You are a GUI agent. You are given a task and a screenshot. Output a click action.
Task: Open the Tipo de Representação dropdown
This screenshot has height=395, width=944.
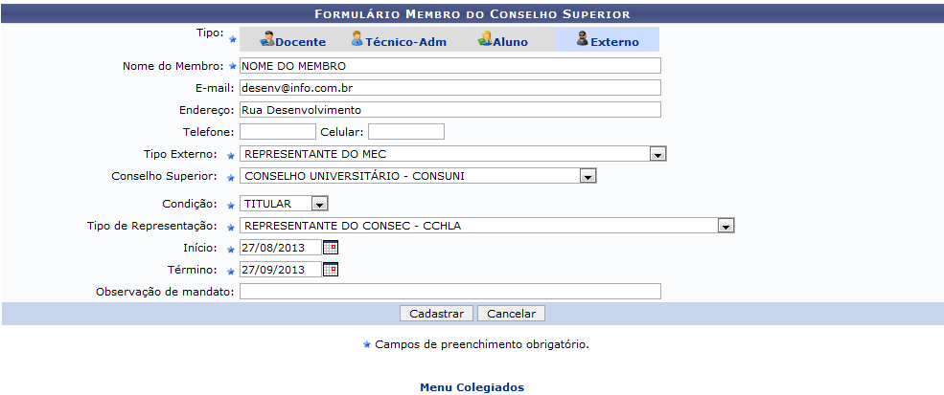click(726, 226)
